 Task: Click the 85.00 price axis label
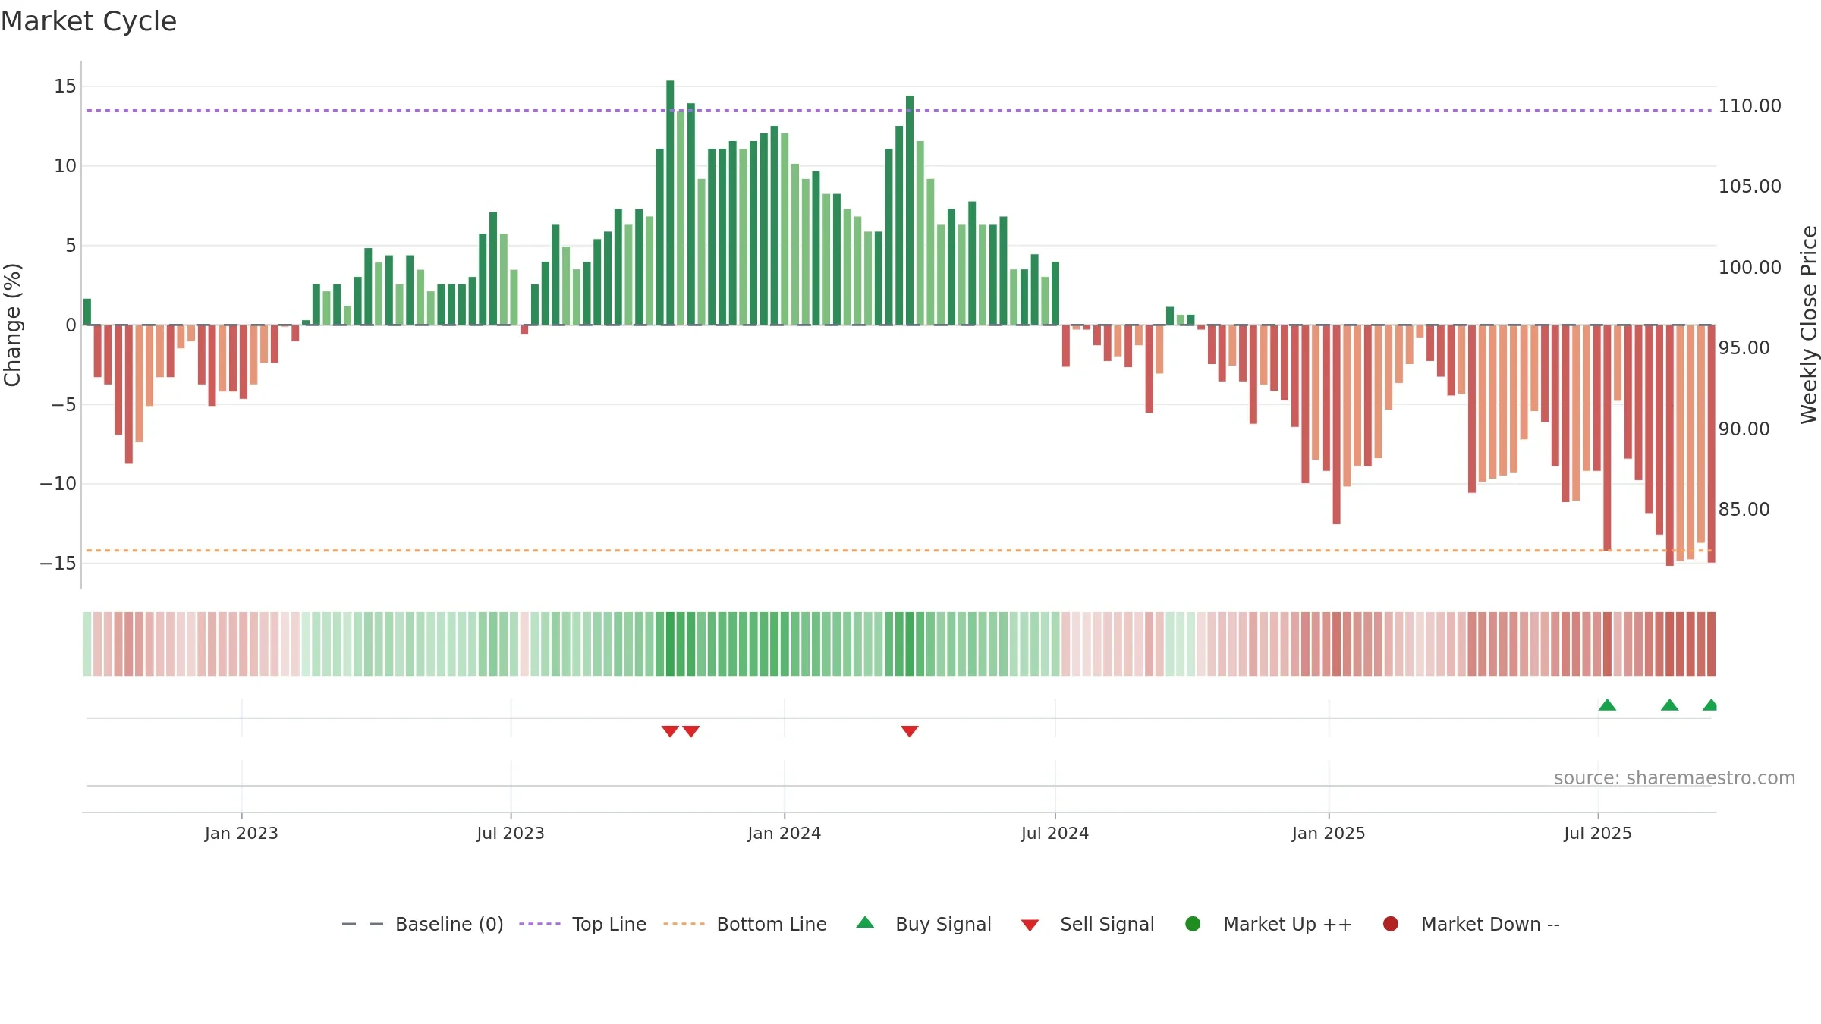[1744, 509]
